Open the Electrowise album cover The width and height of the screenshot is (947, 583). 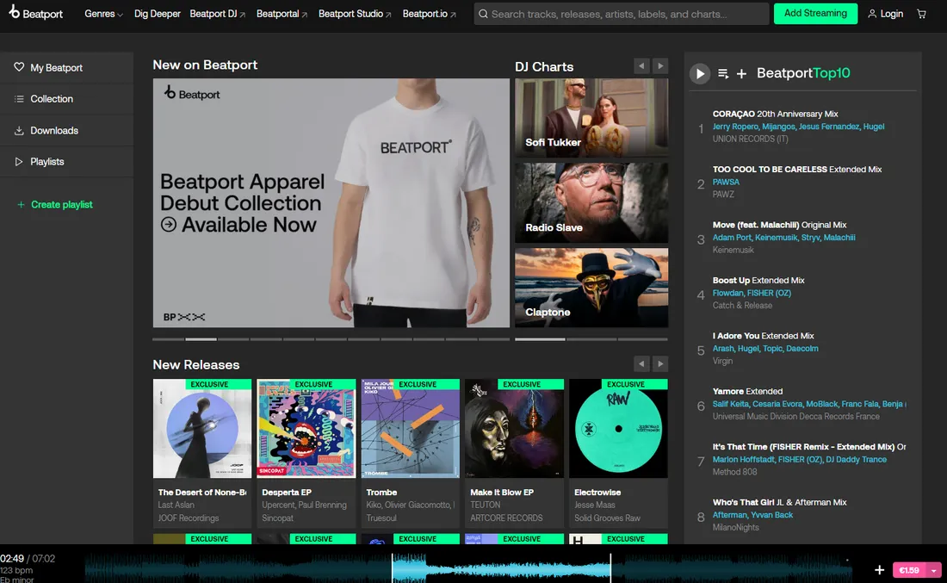[x=618, y=428]
